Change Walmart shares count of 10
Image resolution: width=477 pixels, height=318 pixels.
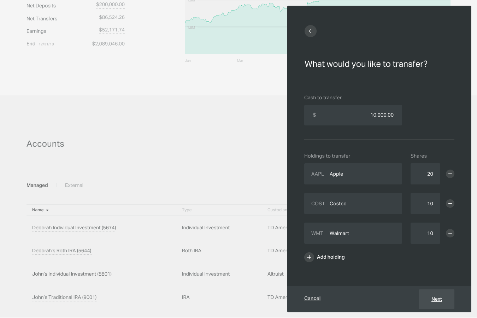click(x=425, y=233)
